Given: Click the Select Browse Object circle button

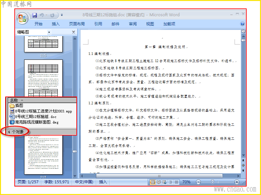Looking at the screenshot, I should 243,165.
